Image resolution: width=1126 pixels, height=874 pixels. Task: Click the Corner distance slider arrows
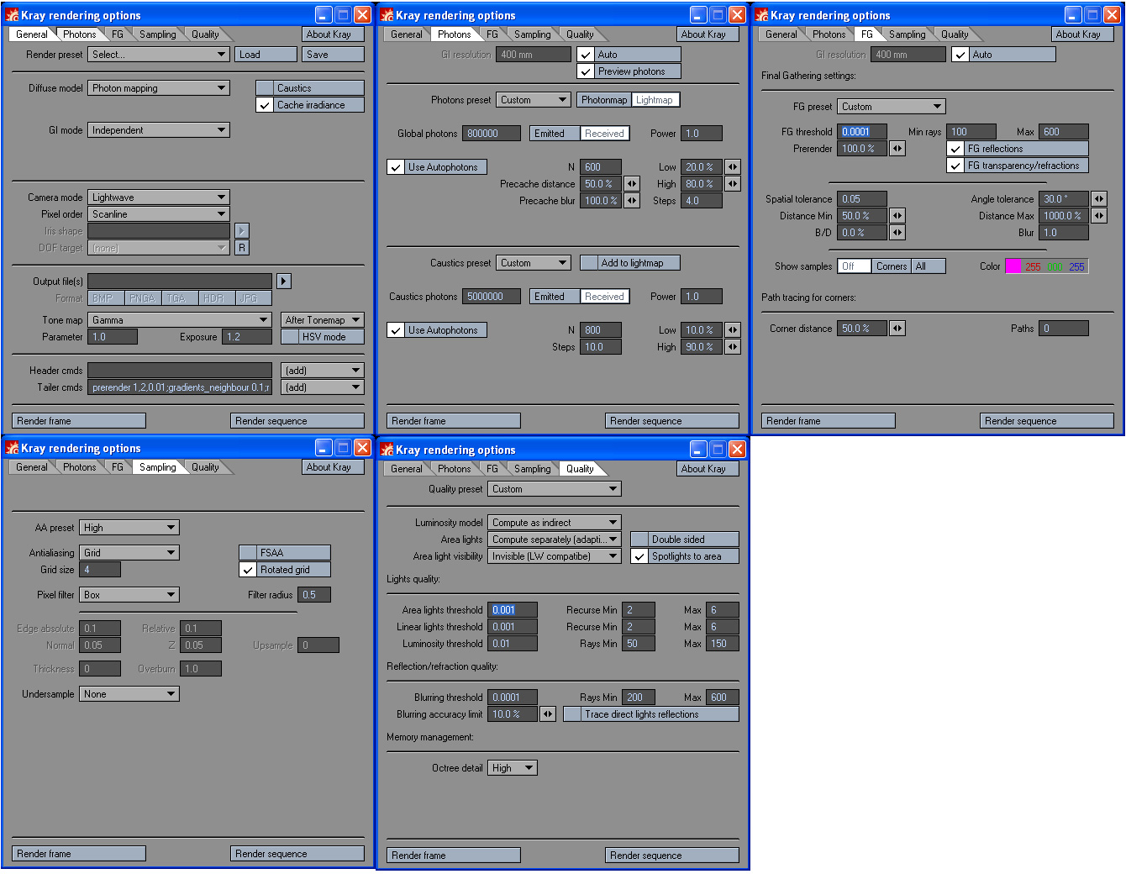coord(897,329)
